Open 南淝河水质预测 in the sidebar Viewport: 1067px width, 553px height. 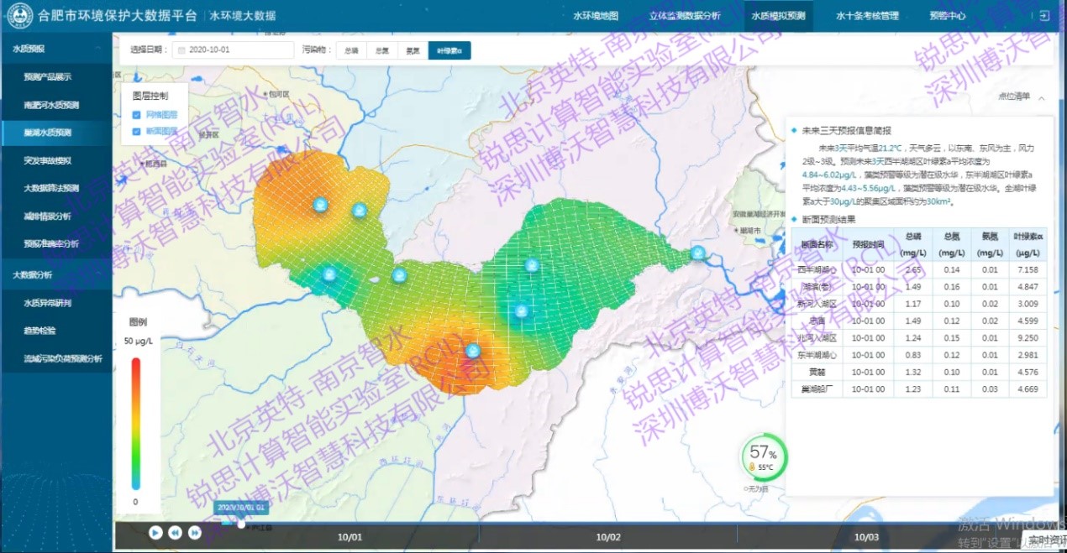click(51, 105)
